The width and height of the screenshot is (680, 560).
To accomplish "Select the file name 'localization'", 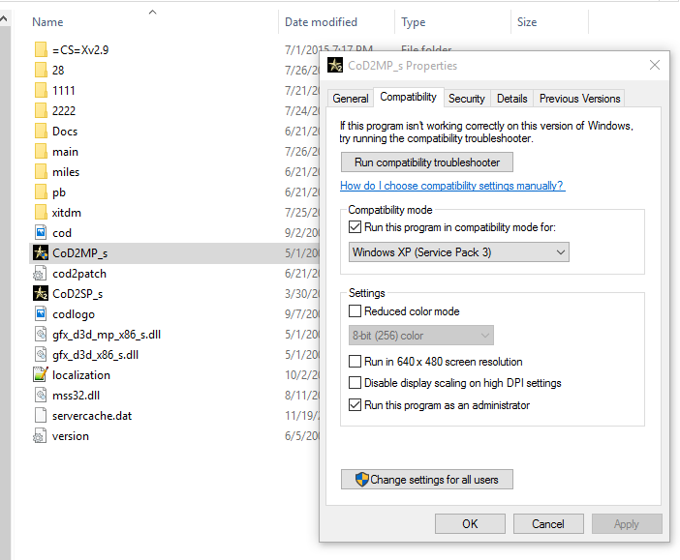I will (x=81, y=375).
